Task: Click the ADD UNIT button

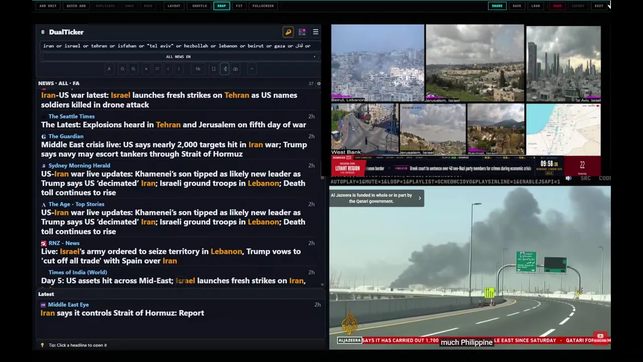Action: [48, 6]
